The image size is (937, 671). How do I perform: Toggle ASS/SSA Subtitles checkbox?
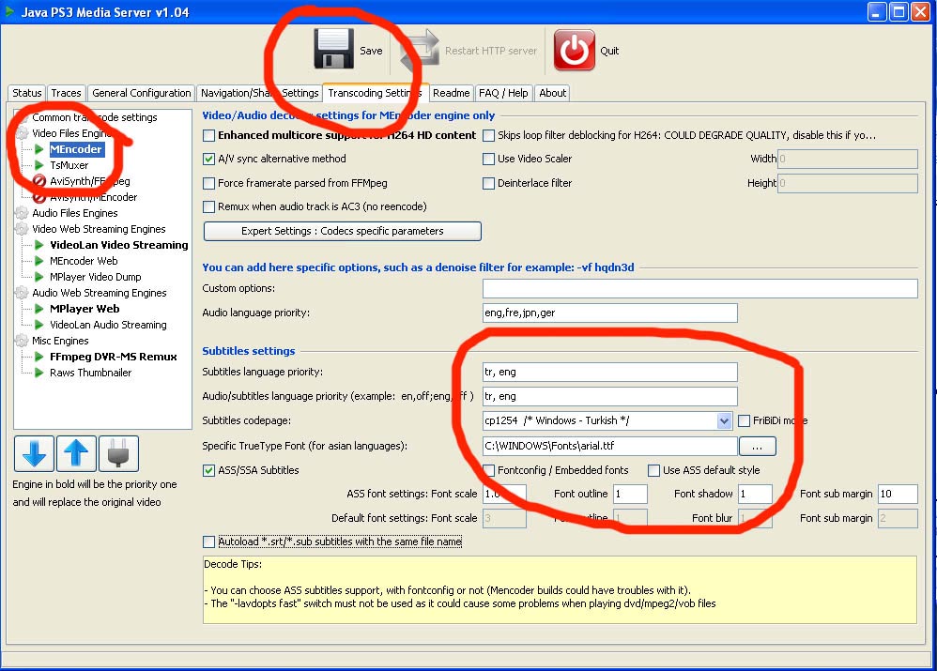pos(208,470)
